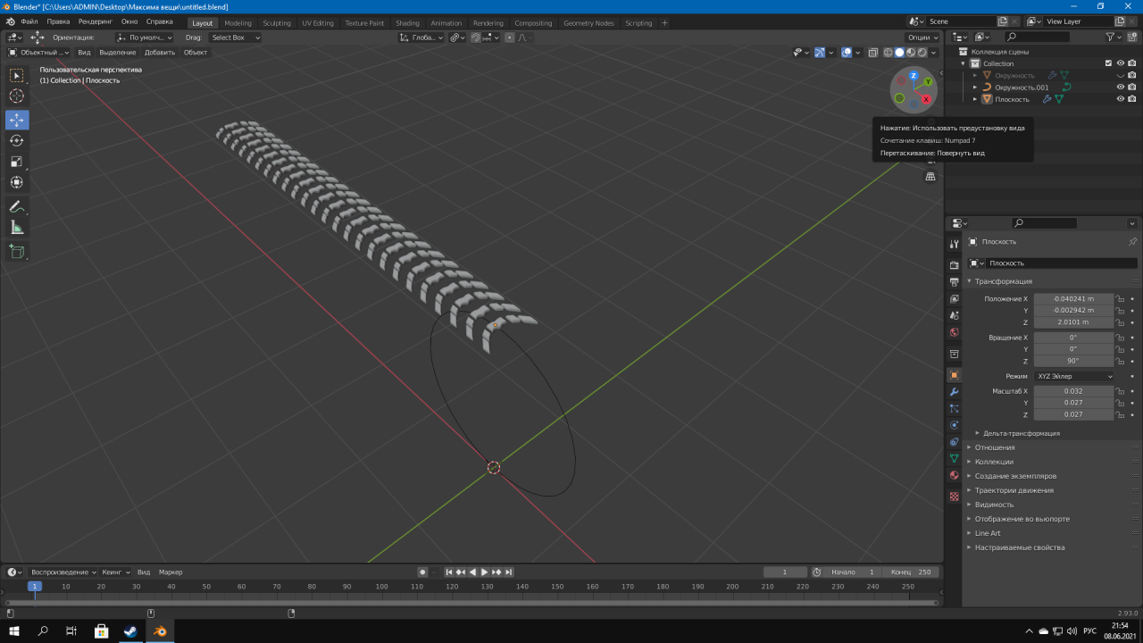Open the Output printer properties tab
The image size is (1143, 643).
coord(954,281)
